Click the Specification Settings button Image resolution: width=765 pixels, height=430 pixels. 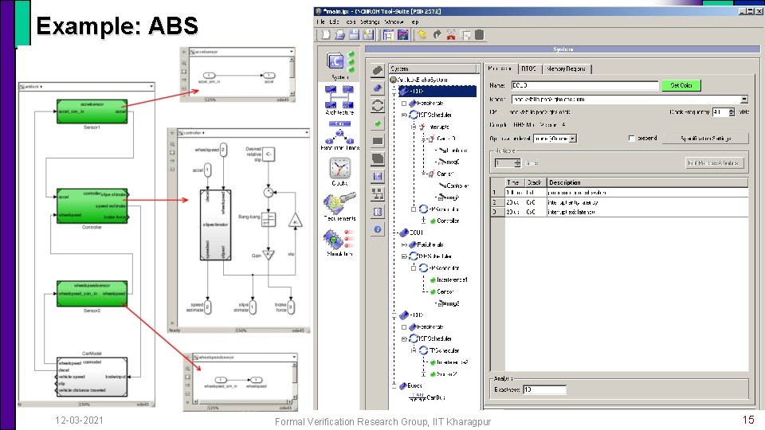(705, 139)
